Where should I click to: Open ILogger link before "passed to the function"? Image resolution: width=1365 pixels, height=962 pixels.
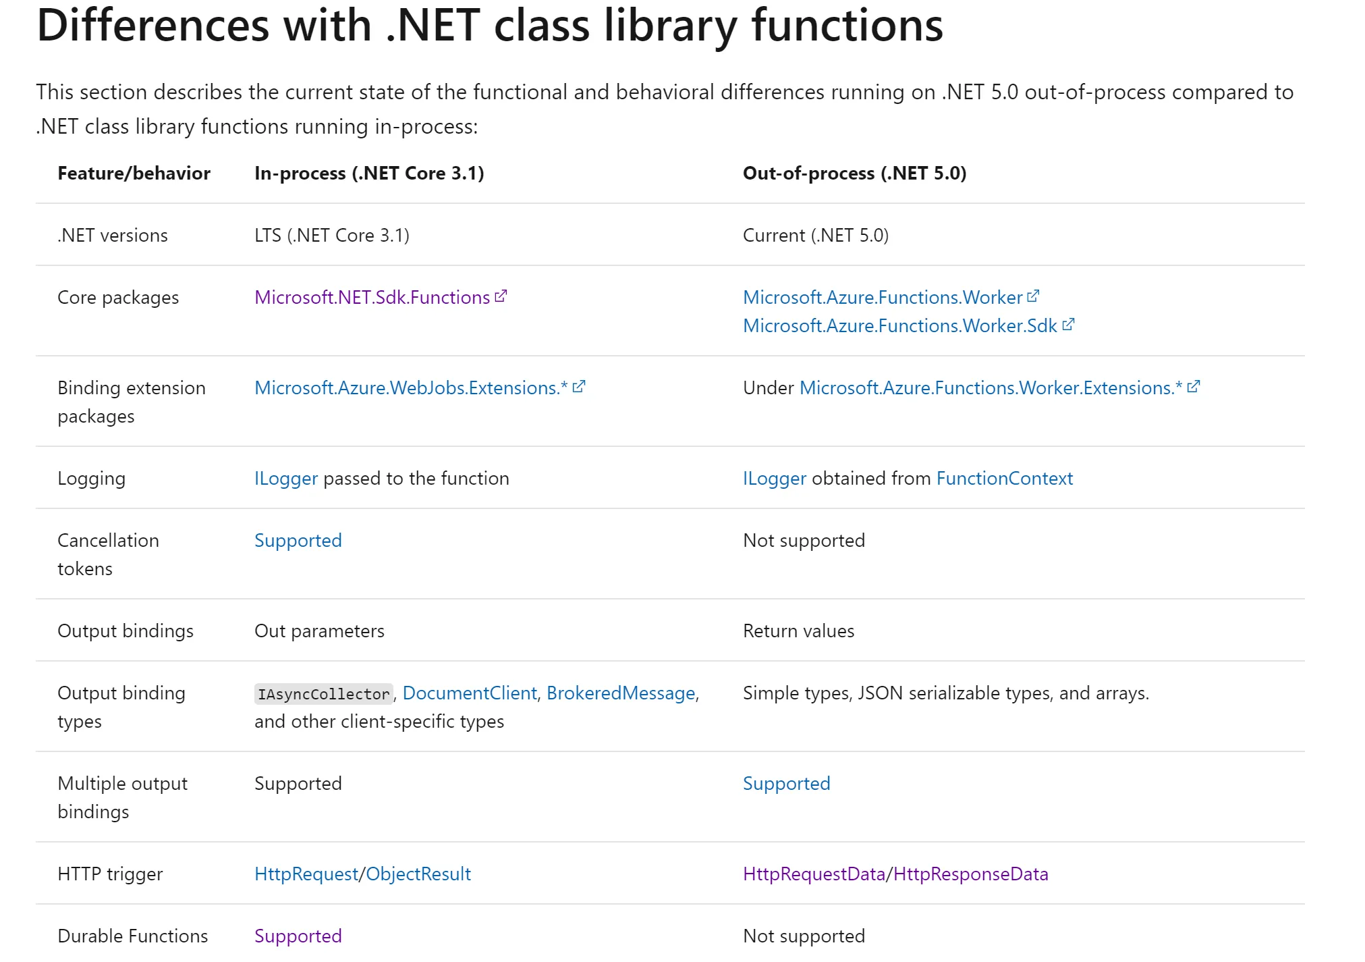point(285,479)
